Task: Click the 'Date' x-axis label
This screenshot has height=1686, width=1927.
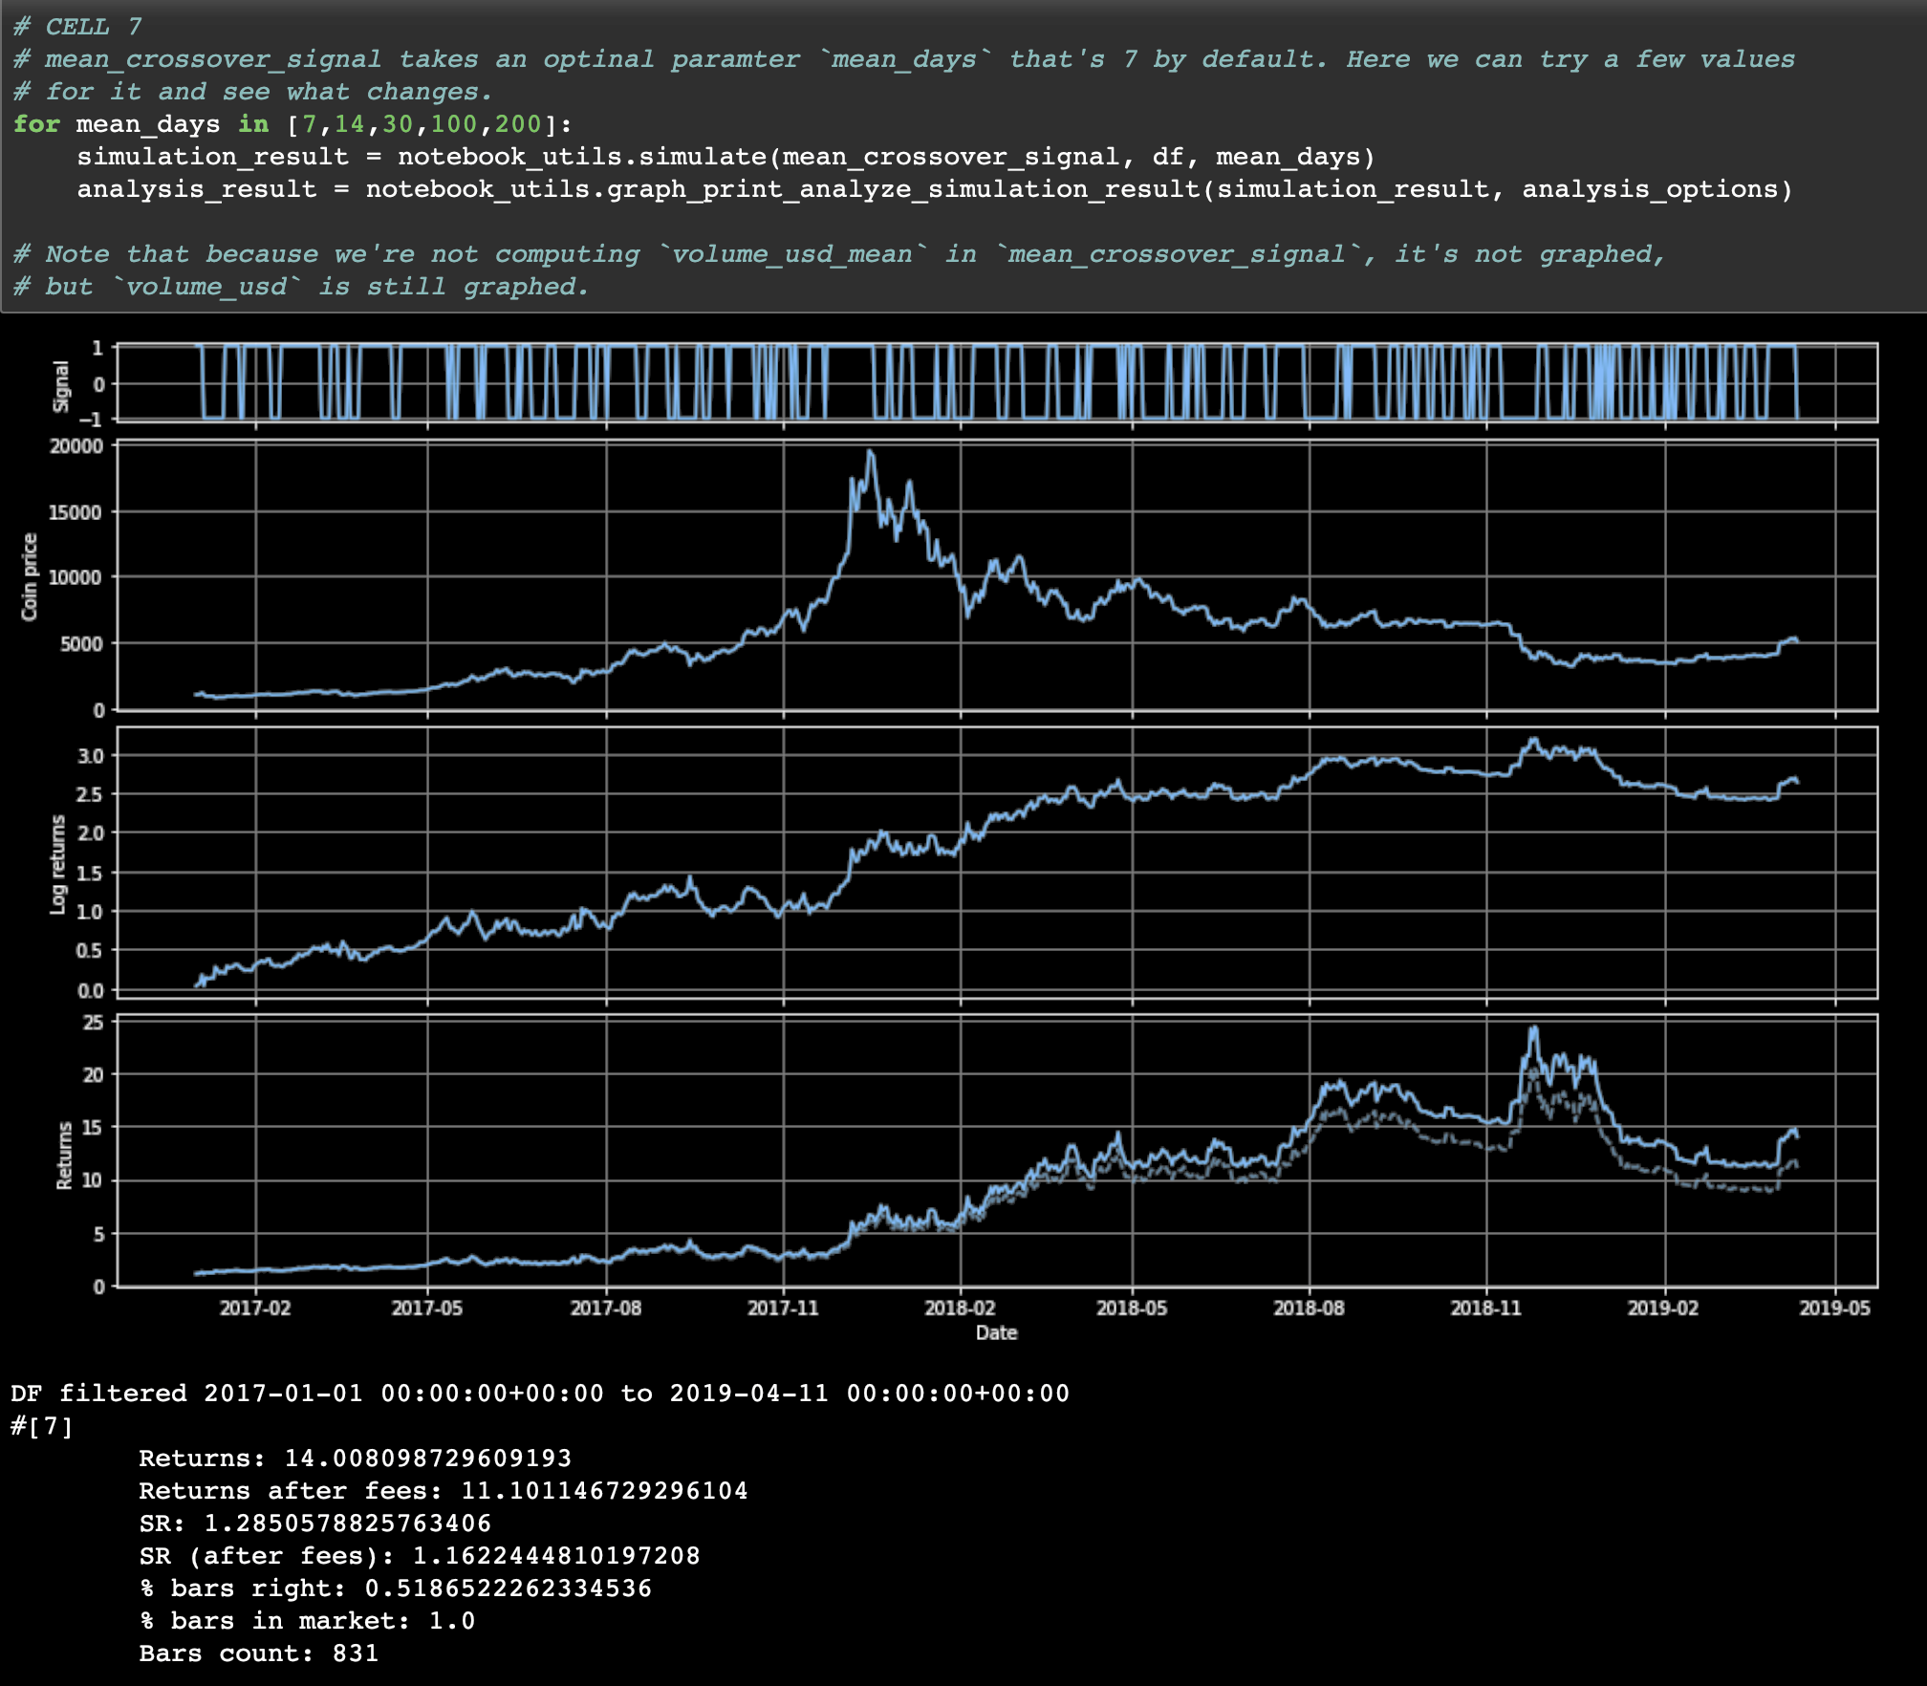Action: coord(996,1332)
